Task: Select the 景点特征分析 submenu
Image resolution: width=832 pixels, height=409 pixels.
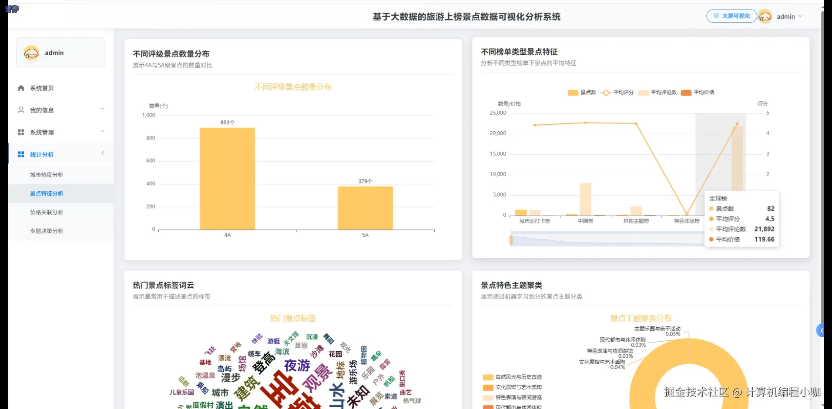Action: 61,193
